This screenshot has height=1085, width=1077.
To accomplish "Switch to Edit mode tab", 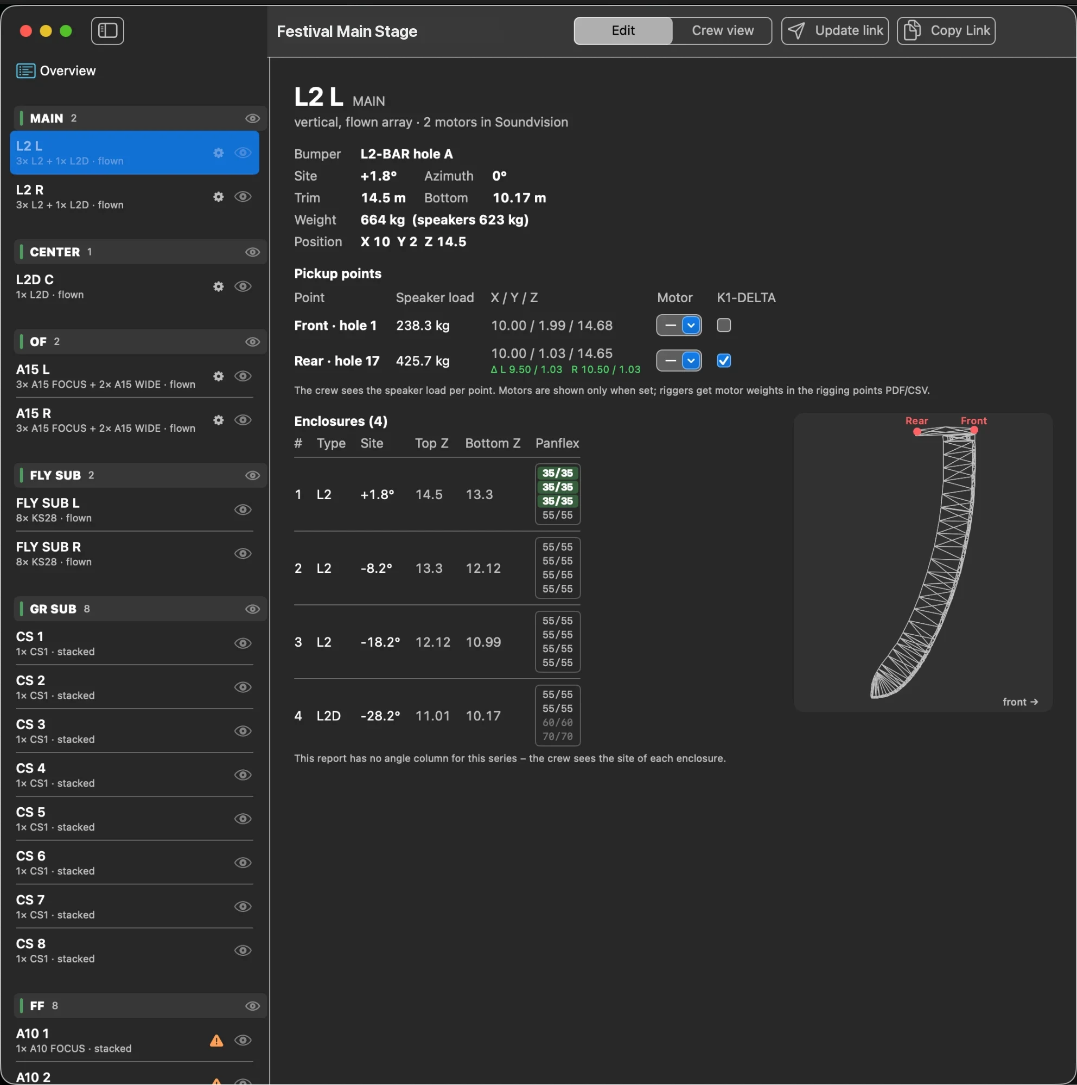I will 623,30.
